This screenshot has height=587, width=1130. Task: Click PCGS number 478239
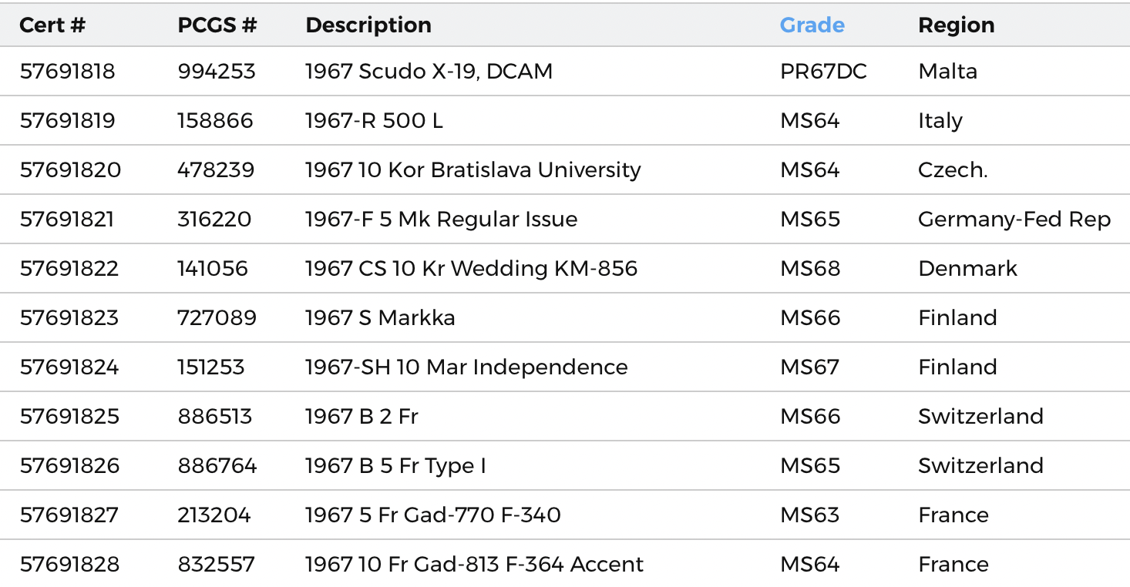[216, 170]
